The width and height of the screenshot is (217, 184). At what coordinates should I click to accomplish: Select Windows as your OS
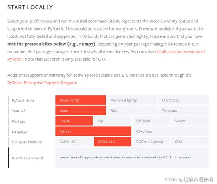183,110
